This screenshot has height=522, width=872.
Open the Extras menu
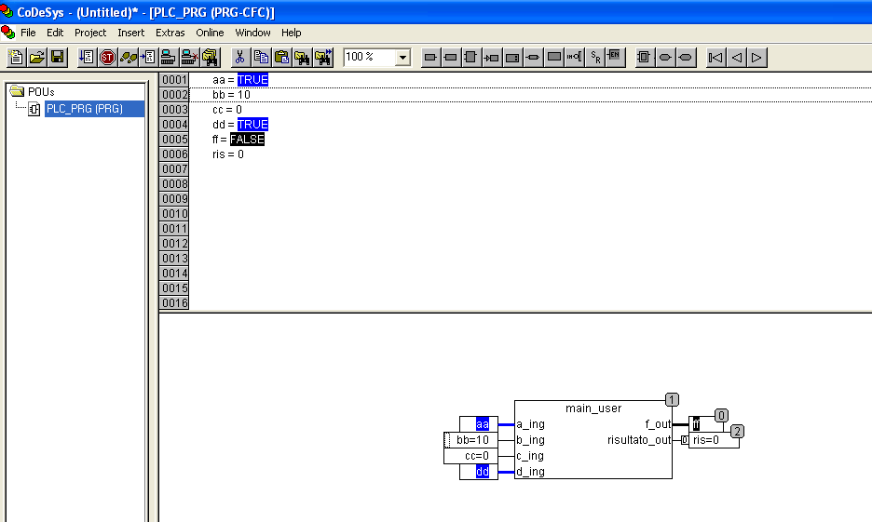click(170, 33)
